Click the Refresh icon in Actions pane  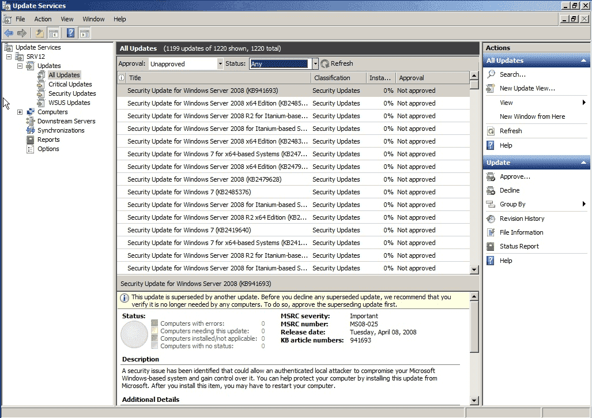[491, 131]
